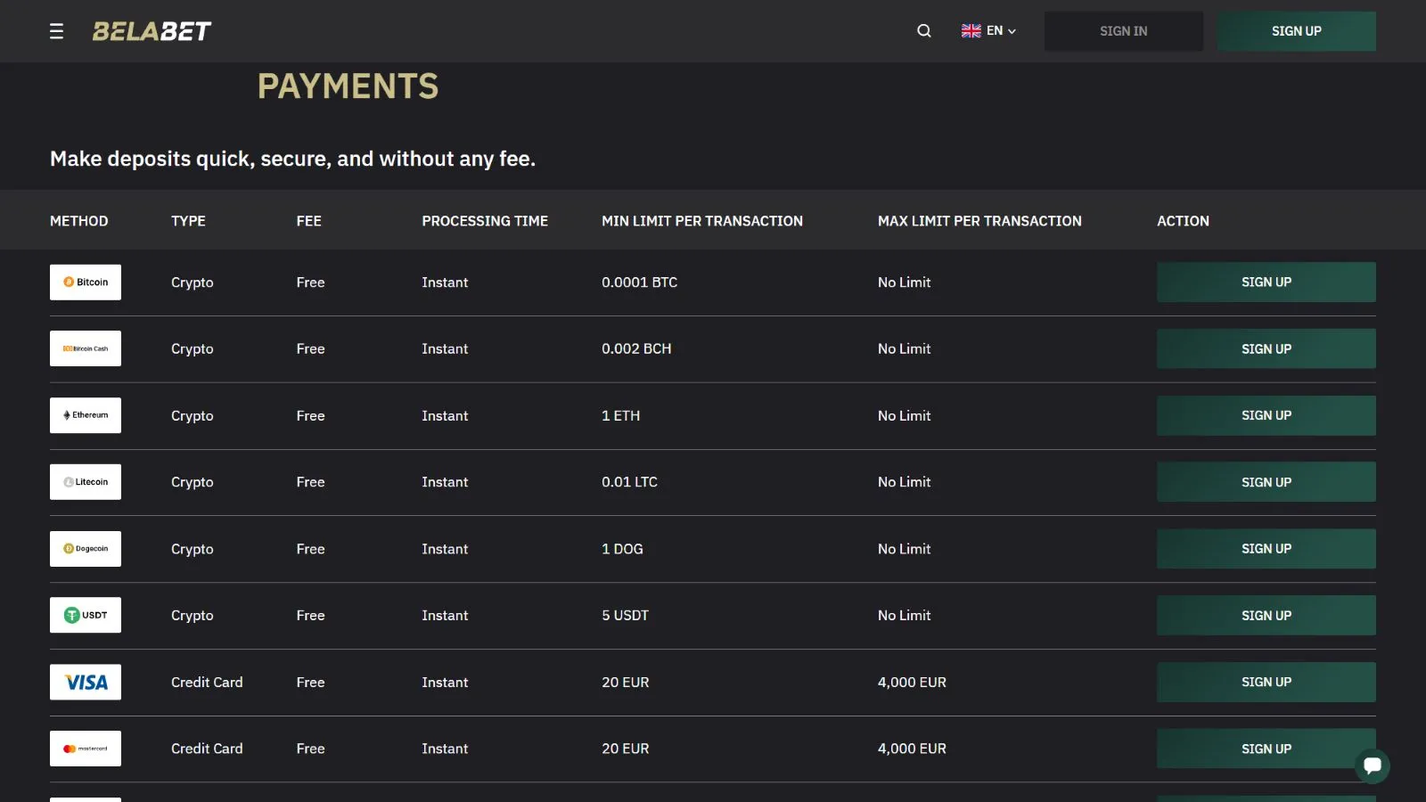The width and height of the screenshot is (1426, 802).
Task: Click the Processing Time column header
Action: tap(485, 221)
